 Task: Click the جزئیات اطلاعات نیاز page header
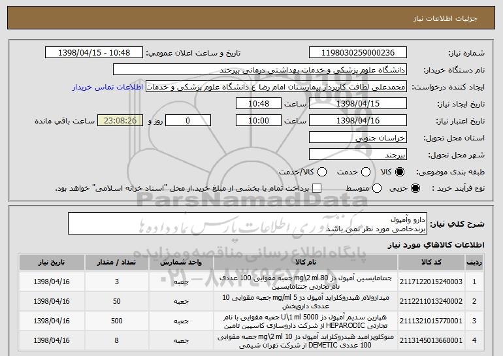(x=445, y=18)
